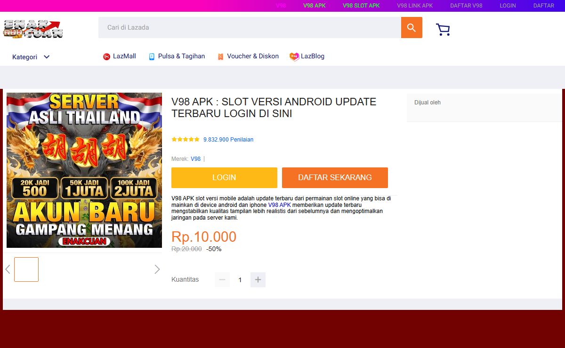Click the orange DAFTAR SEKARANG button
Screen dimensions: 565x348
pos(335,178)
